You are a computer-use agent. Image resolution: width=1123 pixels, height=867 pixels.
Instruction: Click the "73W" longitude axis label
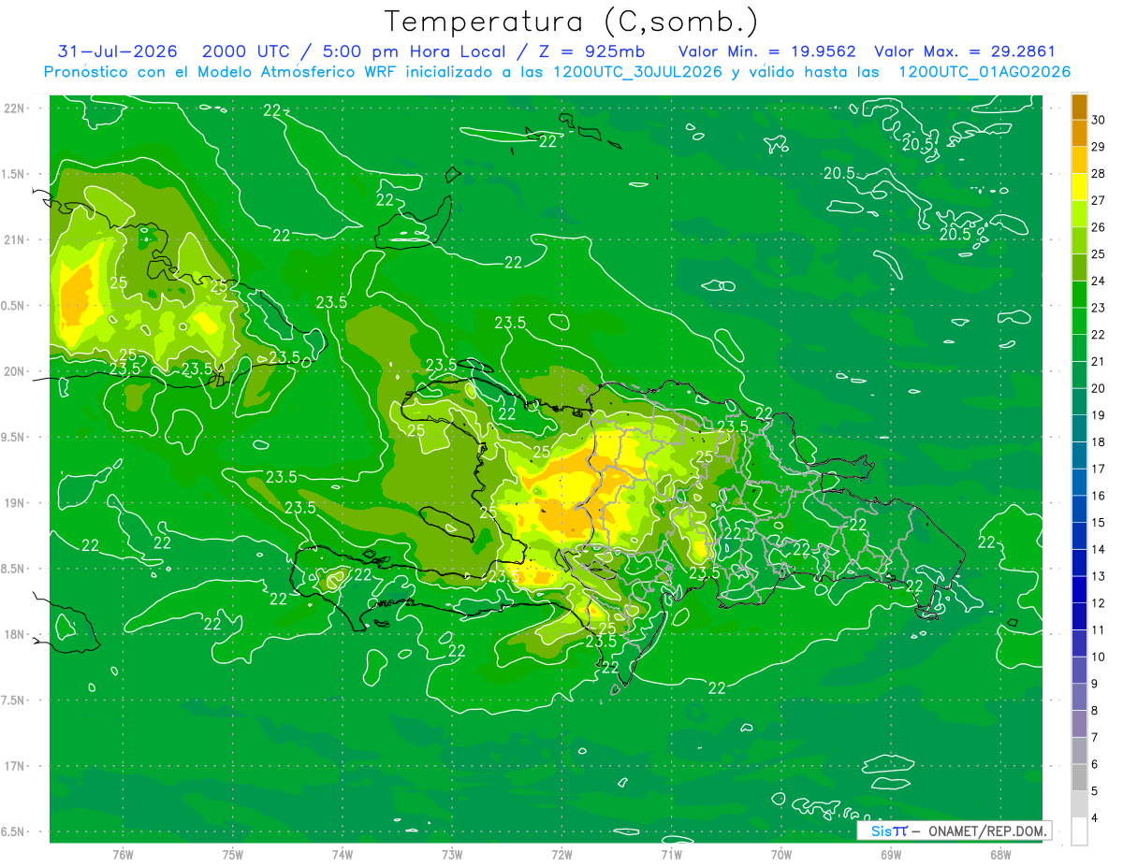pos(452,854)
